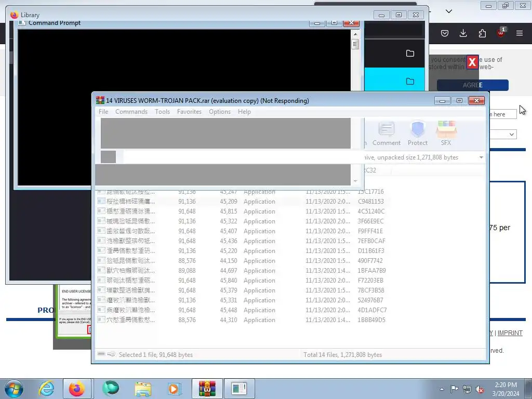Screen dimensions: 532x399
Task: Click the network tray icon
Action: [x=467, y=389]
